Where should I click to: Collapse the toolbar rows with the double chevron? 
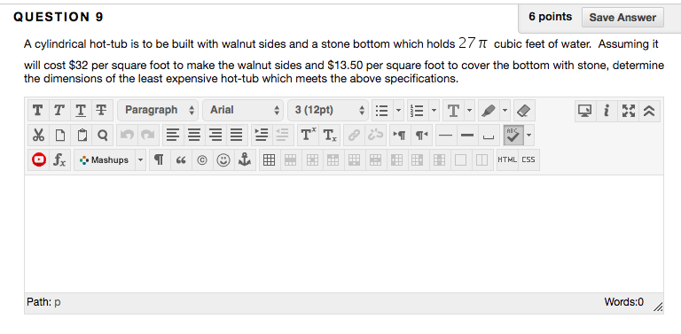coord(649,111)
